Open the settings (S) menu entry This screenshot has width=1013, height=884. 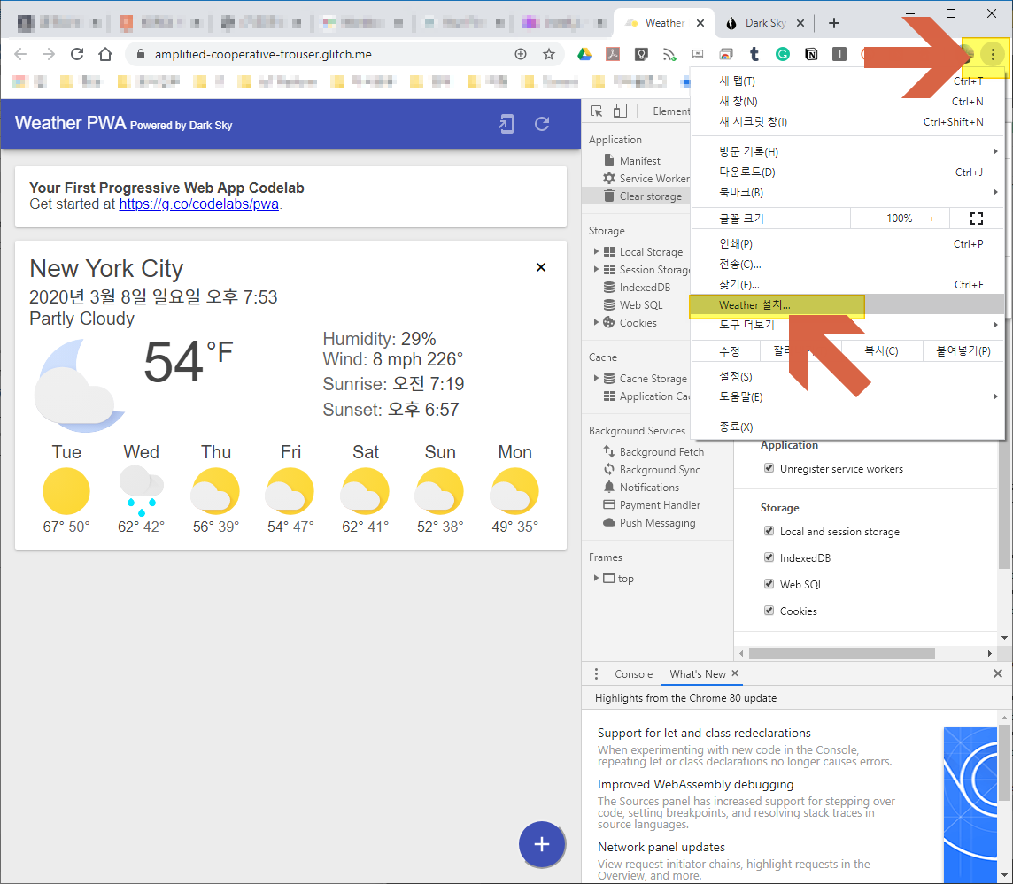coord(847,376)
